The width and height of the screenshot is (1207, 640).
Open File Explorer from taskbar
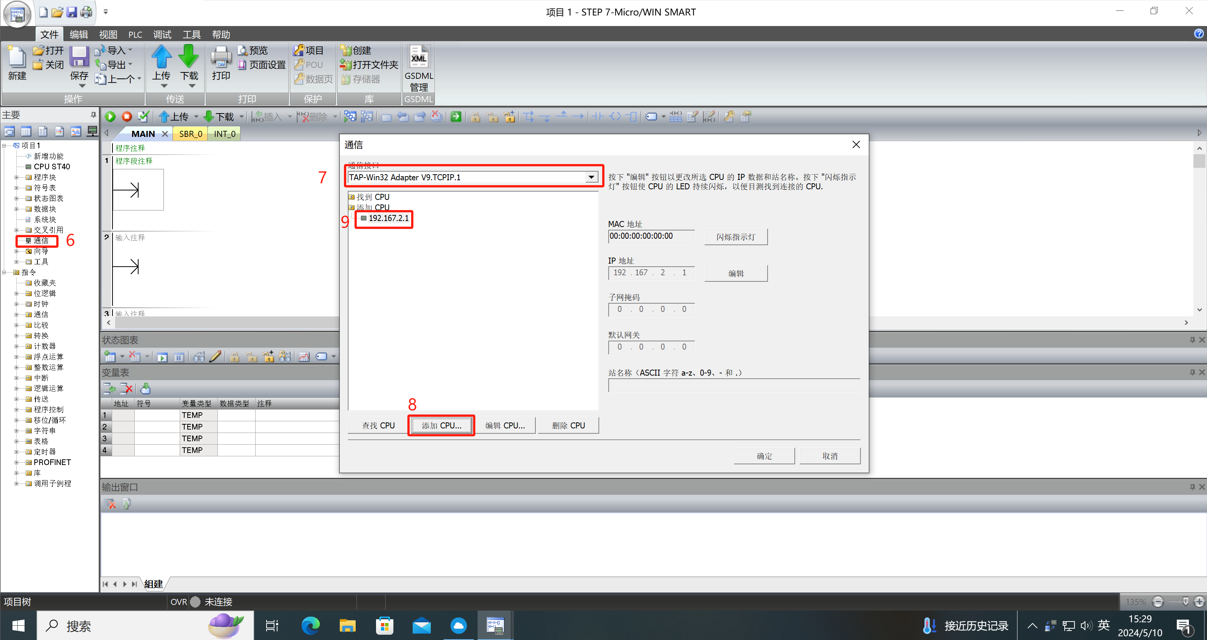pyautogui.click(x=347, y=626)
